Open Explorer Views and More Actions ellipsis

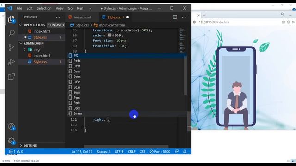(58, 17)
